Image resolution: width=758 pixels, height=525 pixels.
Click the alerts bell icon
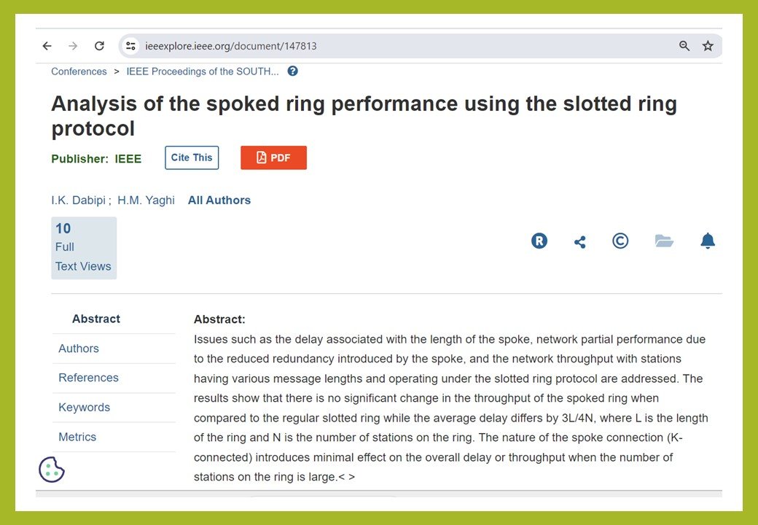[x=708, y=241]
